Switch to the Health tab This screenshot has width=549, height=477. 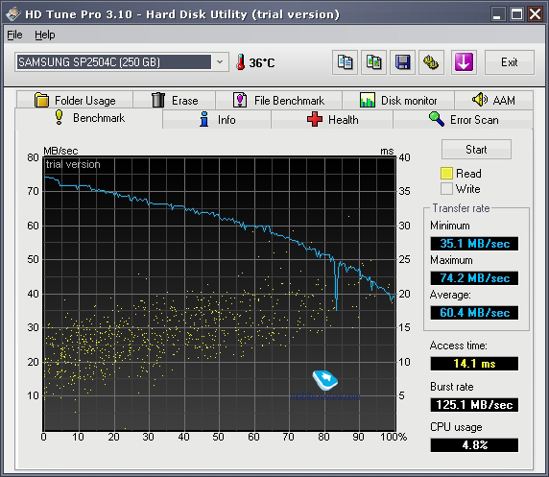[332, 119]
